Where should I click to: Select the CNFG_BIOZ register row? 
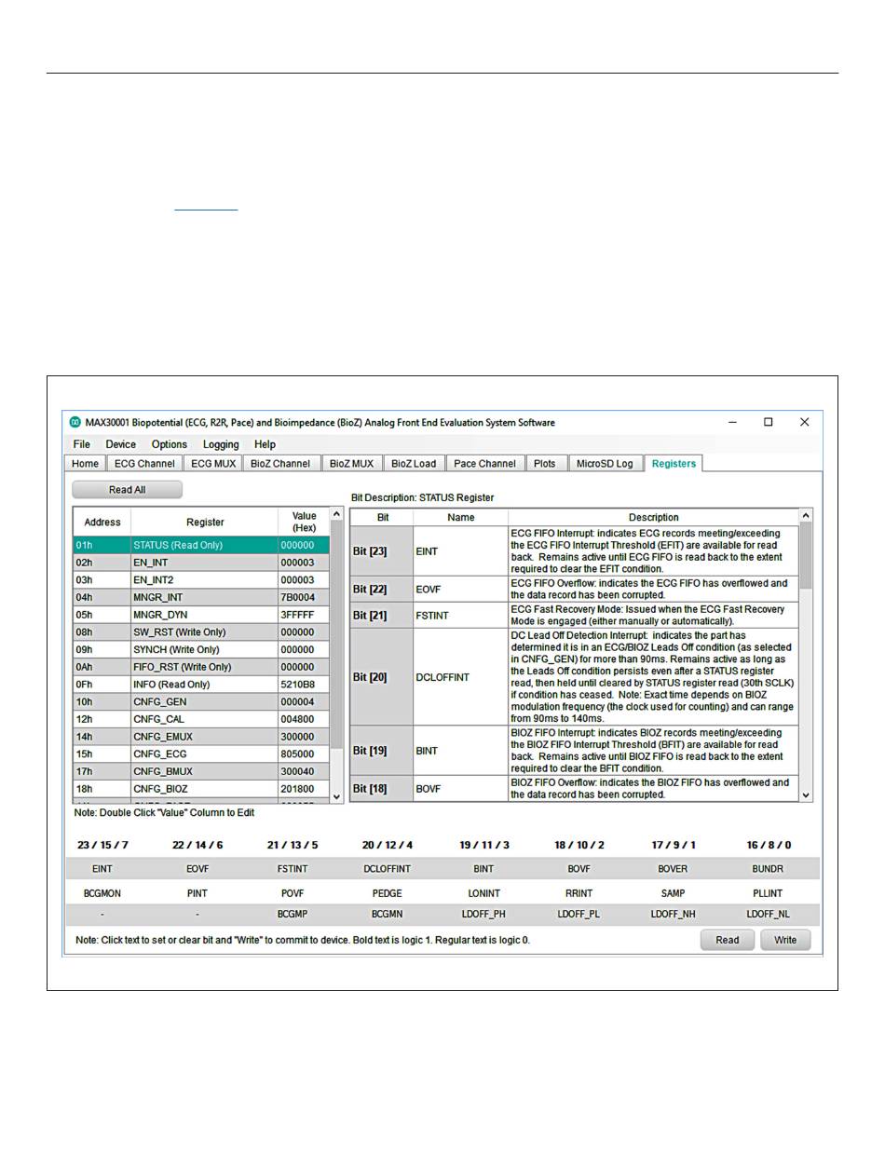[x=201, y=789]
